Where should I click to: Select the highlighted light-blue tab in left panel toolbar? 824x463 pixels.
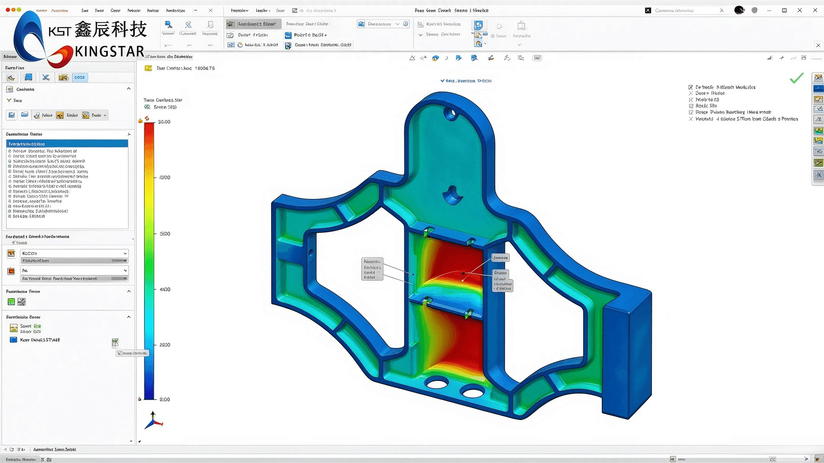coord(80,78)
